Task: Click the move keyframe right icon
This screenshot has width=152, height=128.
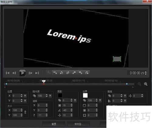Action: pos(81,73)
